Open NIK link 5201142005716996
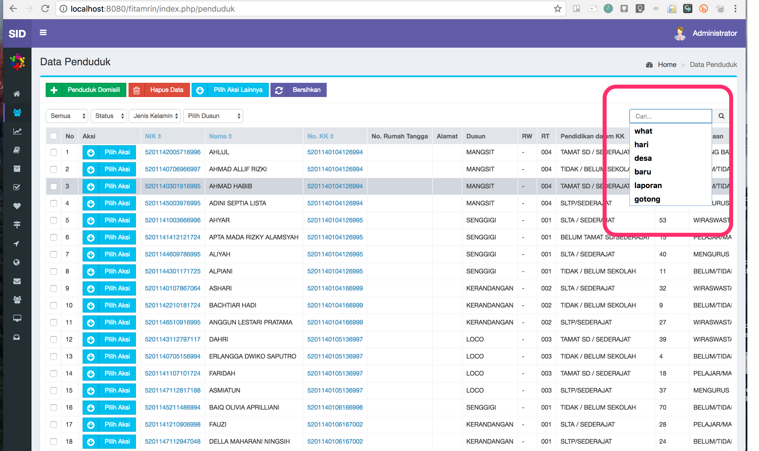 click(172, 152)
